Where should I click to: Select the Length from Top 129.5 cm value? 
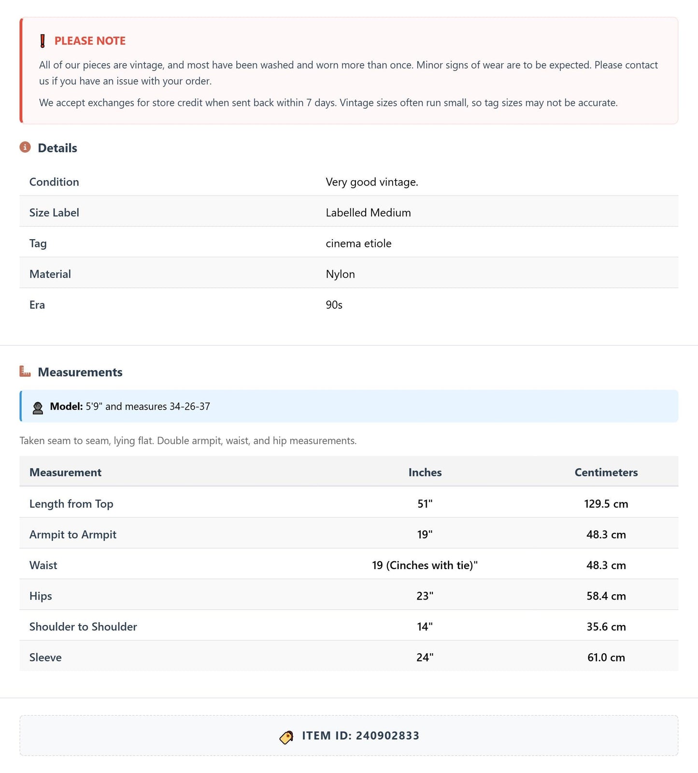[606, 504]
